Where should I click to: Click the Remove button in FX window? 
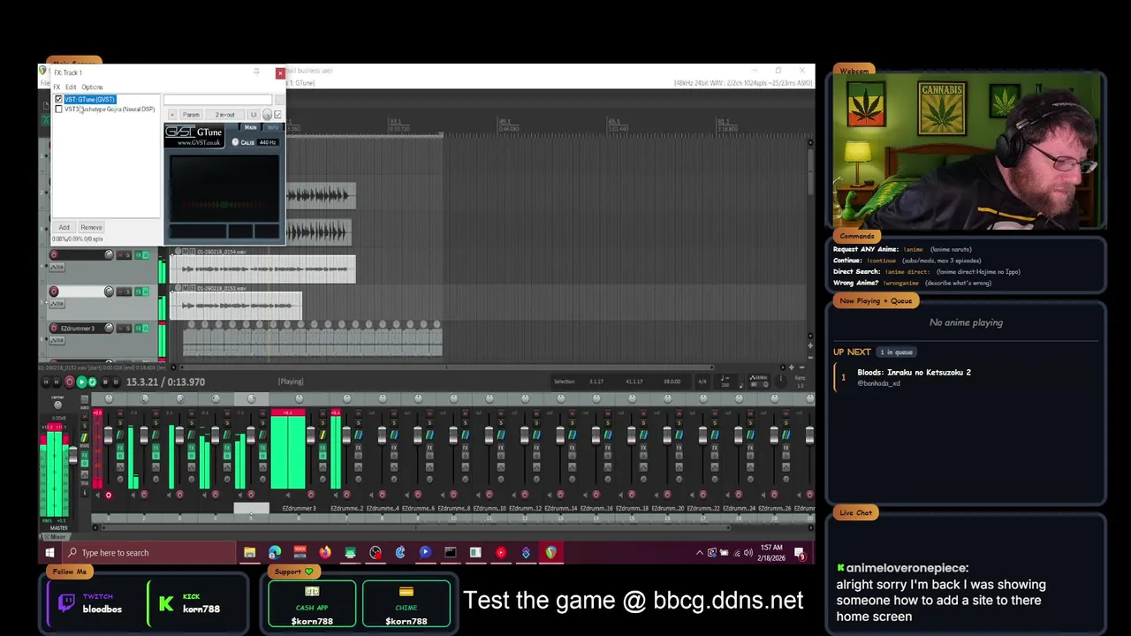point(91,228)
